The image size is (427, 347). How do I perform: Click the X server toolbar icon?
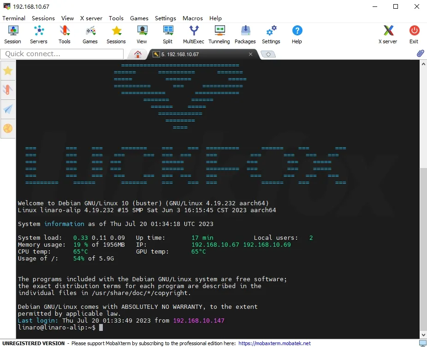[x=388, y=35]
